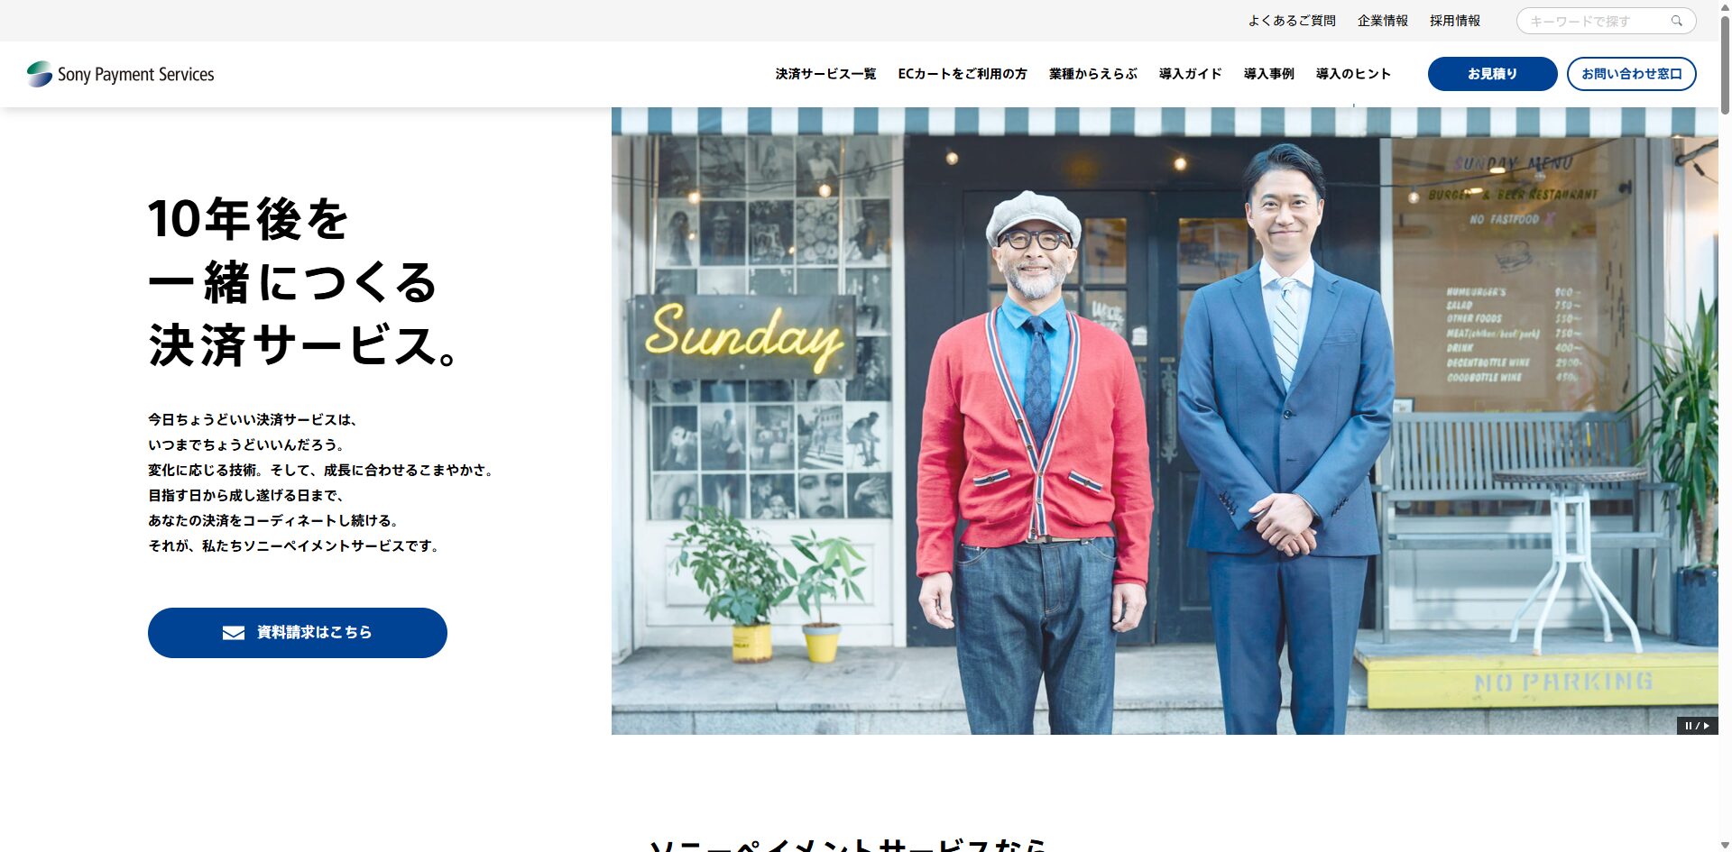
Task: Toggle the slideshow pause/play control
Action: [x=1697, y=726]
